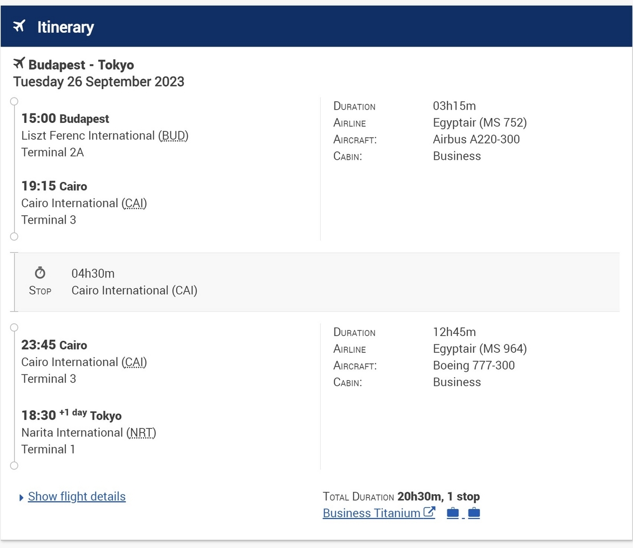Select the Egyptair (MS 964) flight number text
The height and width of the screenshot is (548, 633).
[x=479, y=349]
